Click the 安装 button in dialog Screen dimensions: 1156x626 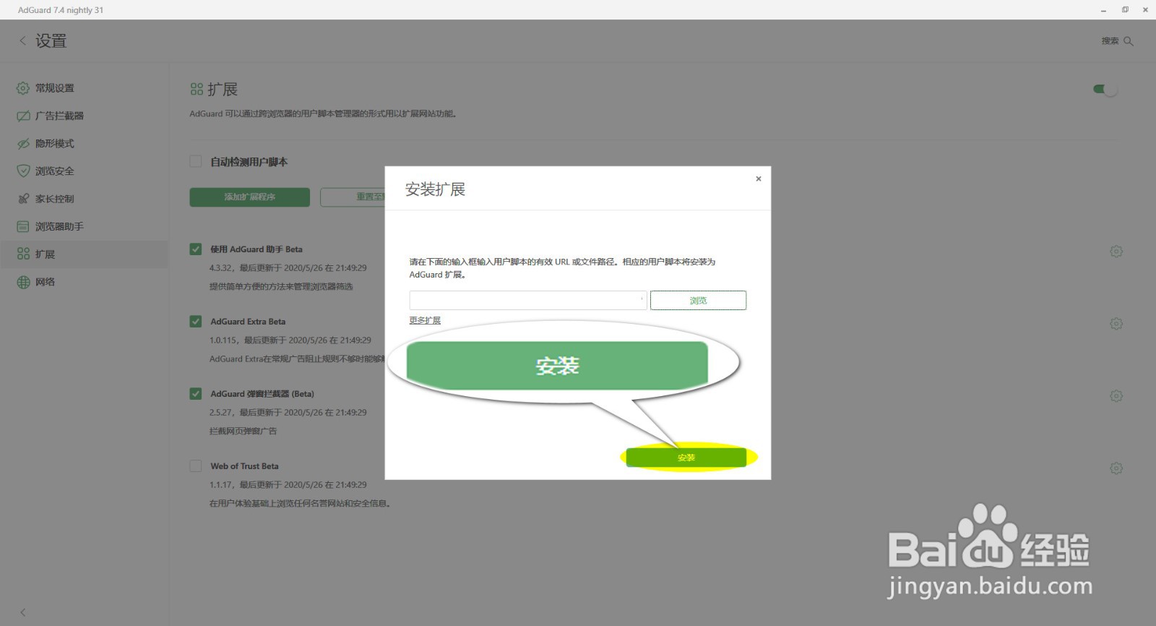686,458
